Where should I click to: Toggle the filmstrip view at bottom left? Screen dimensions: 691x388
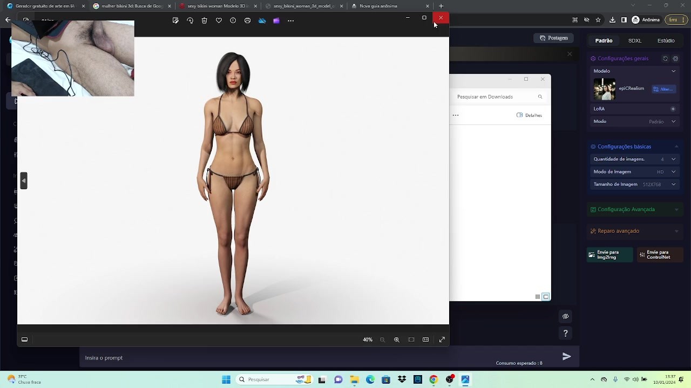(24, 339)
